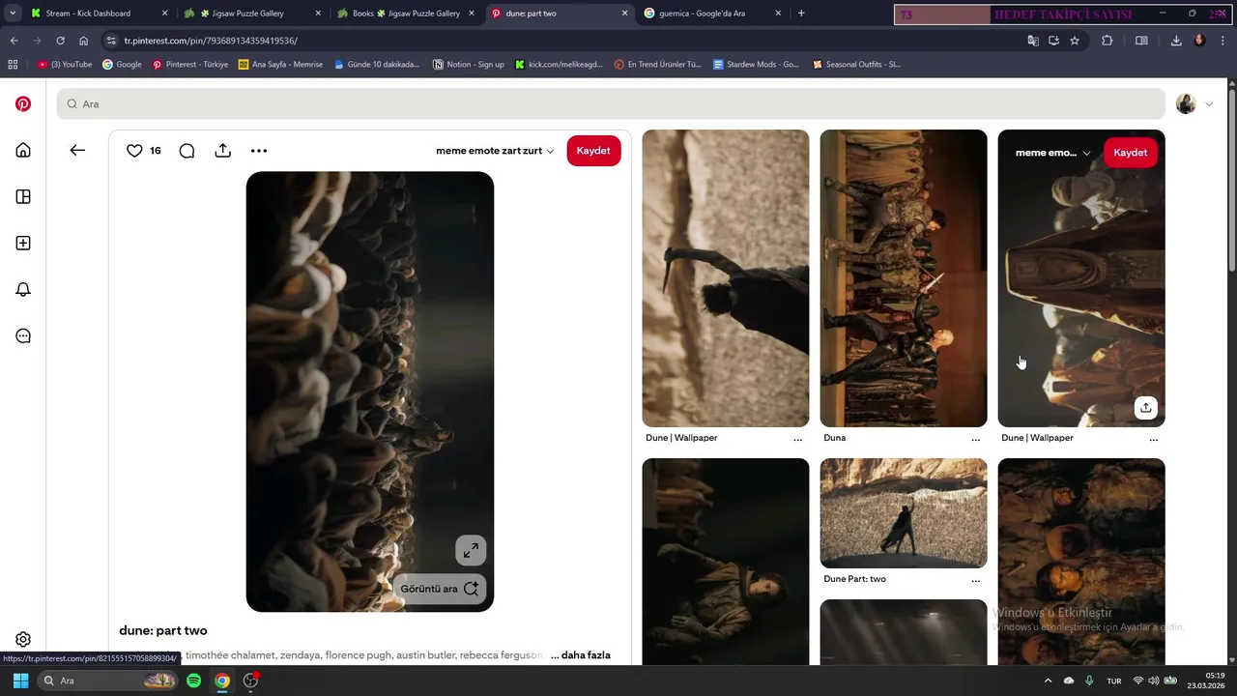Expand account menu chevron near avatar
This screenshot has height=696, width=1237.
[x=1209, y=103]
